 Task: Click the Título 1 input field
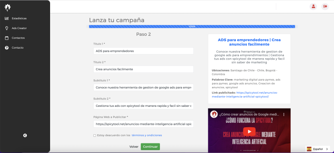click(143, 51)
